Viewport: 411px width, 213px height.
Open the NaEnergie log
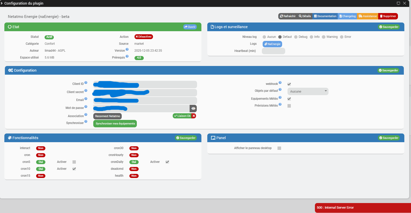click(x=272, y=44)
